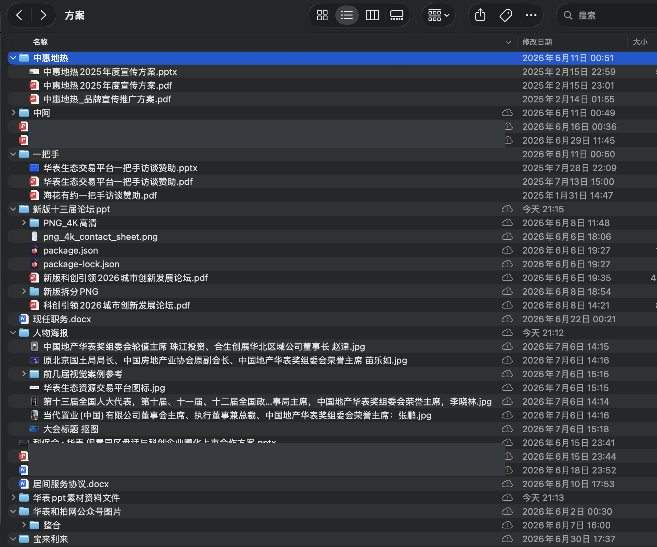Screen dimensions: 657x547
Task: Click the thumbnail of the 苗乐如.jpg file
Action: pyautogui.click(x=34, y=360)
